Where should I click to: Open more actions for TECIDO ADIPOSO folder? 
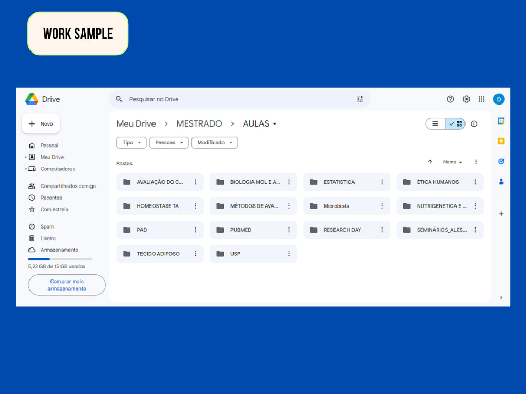[195, 254]
